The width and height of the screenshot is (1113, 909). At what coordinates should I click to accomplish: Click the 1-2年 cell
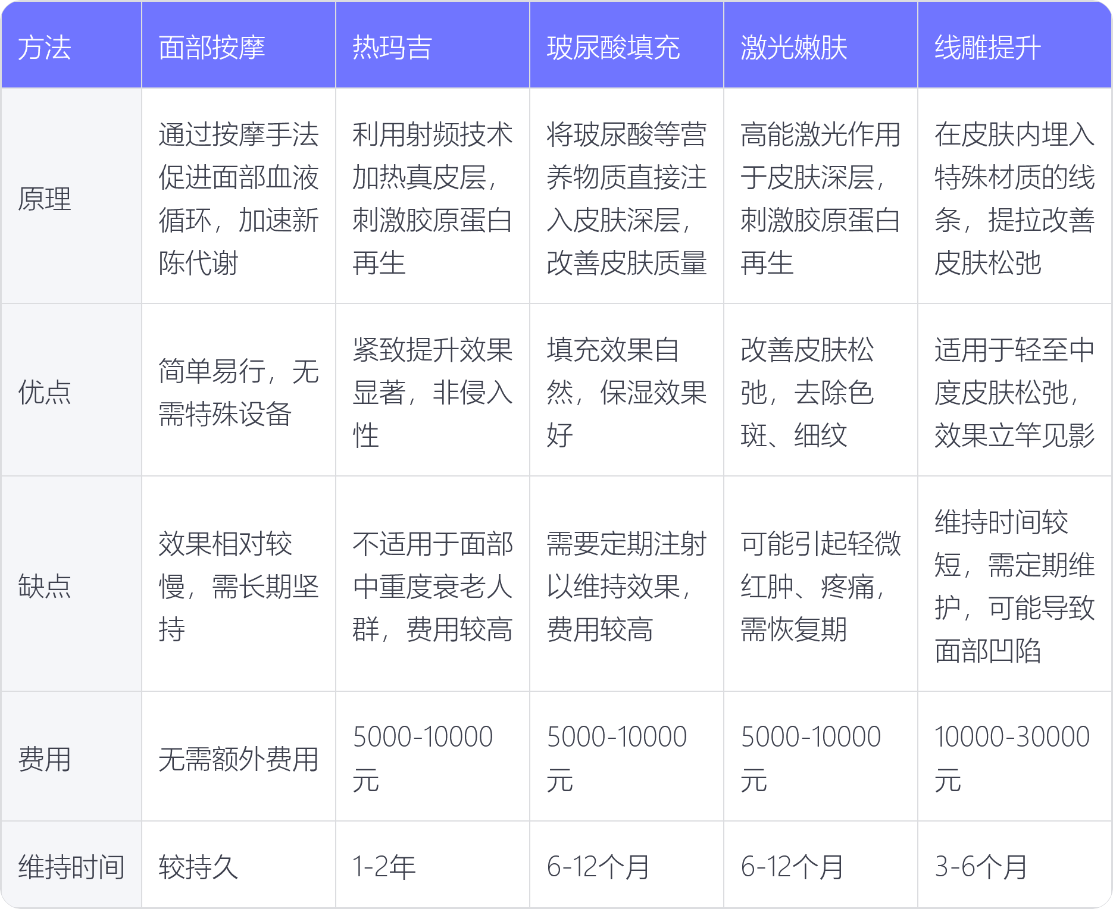click(433, 865)
